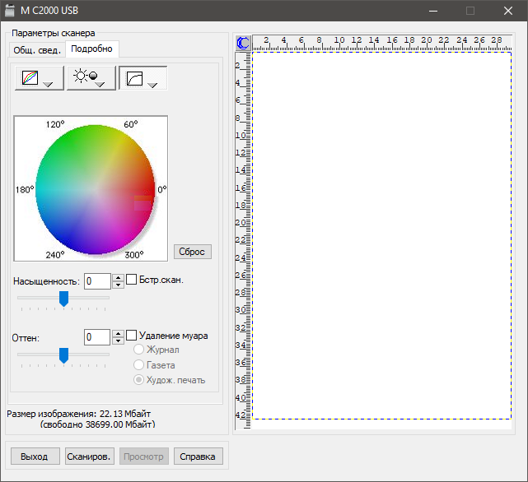The width and height of the screenshot is (528, 482).
Task: Select the Подробно tab
Action: click(92, 49)
